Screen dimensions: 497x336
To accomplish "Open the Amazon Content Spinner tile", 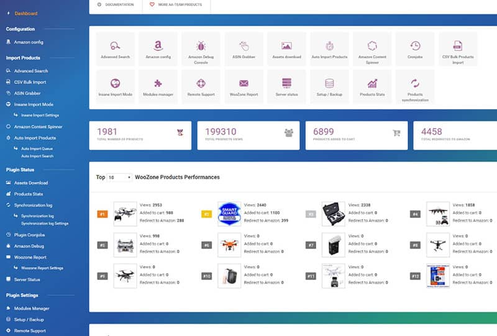I will 372,49.
